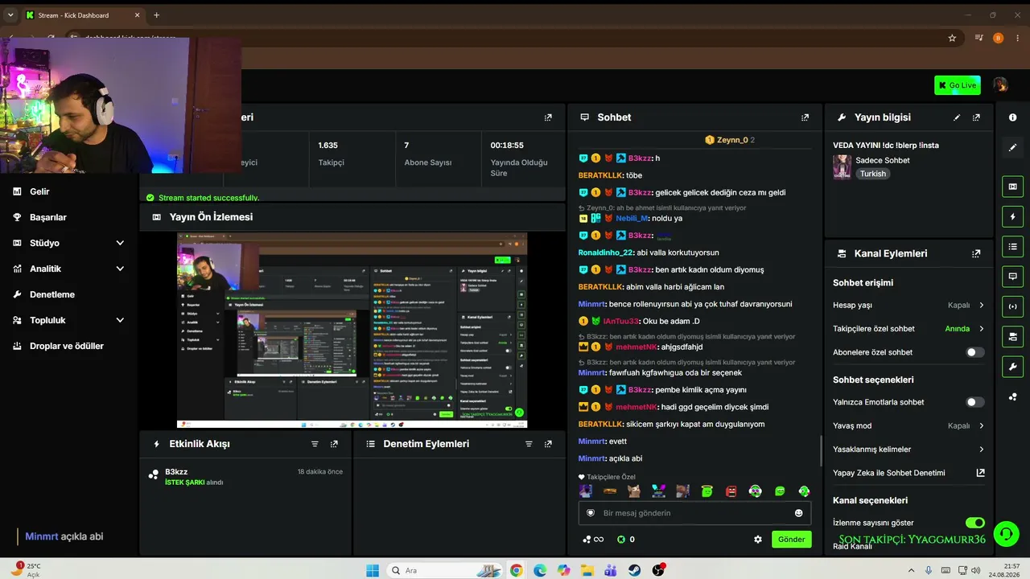
Task: Open Yasaklanmış kelimeler settings
Action: click(x=908, y=449)
